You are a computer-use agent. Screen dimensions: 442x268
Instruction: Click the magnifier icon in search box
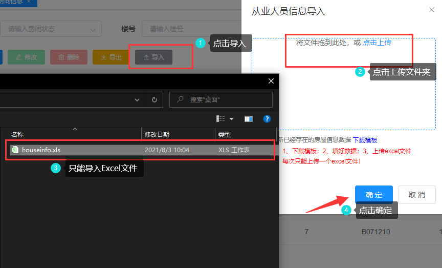pyautogui.click(x=180, y=99)
